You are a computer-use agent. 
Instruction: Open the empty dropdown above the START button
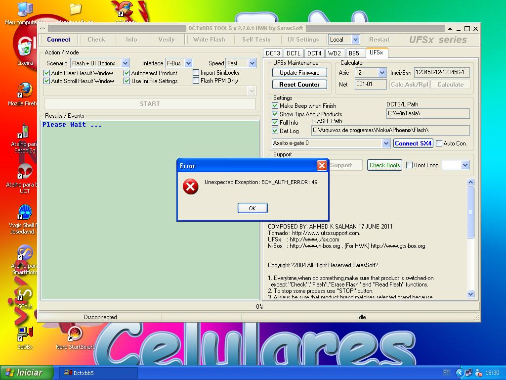[x=252, y=91]
